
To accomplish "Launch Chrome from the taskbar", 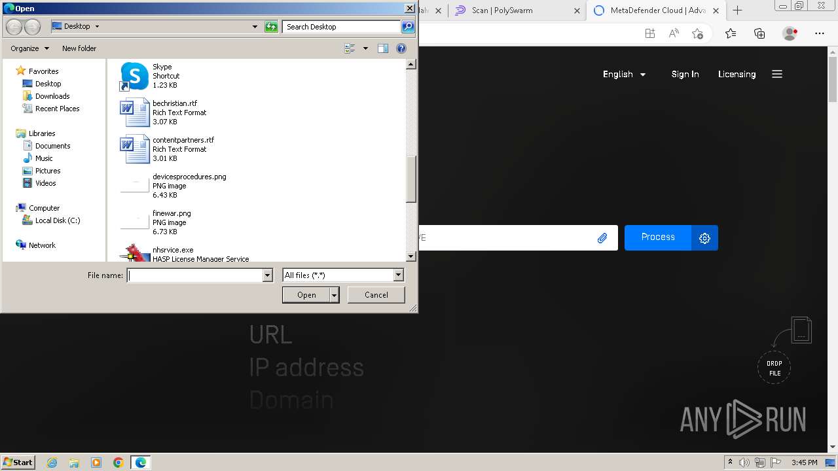I will point(118,462).
